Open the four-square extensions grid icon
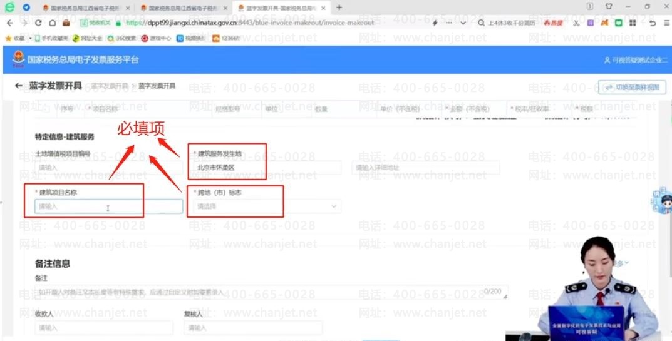This screenshot has height=341, width=672. (633, 23)
